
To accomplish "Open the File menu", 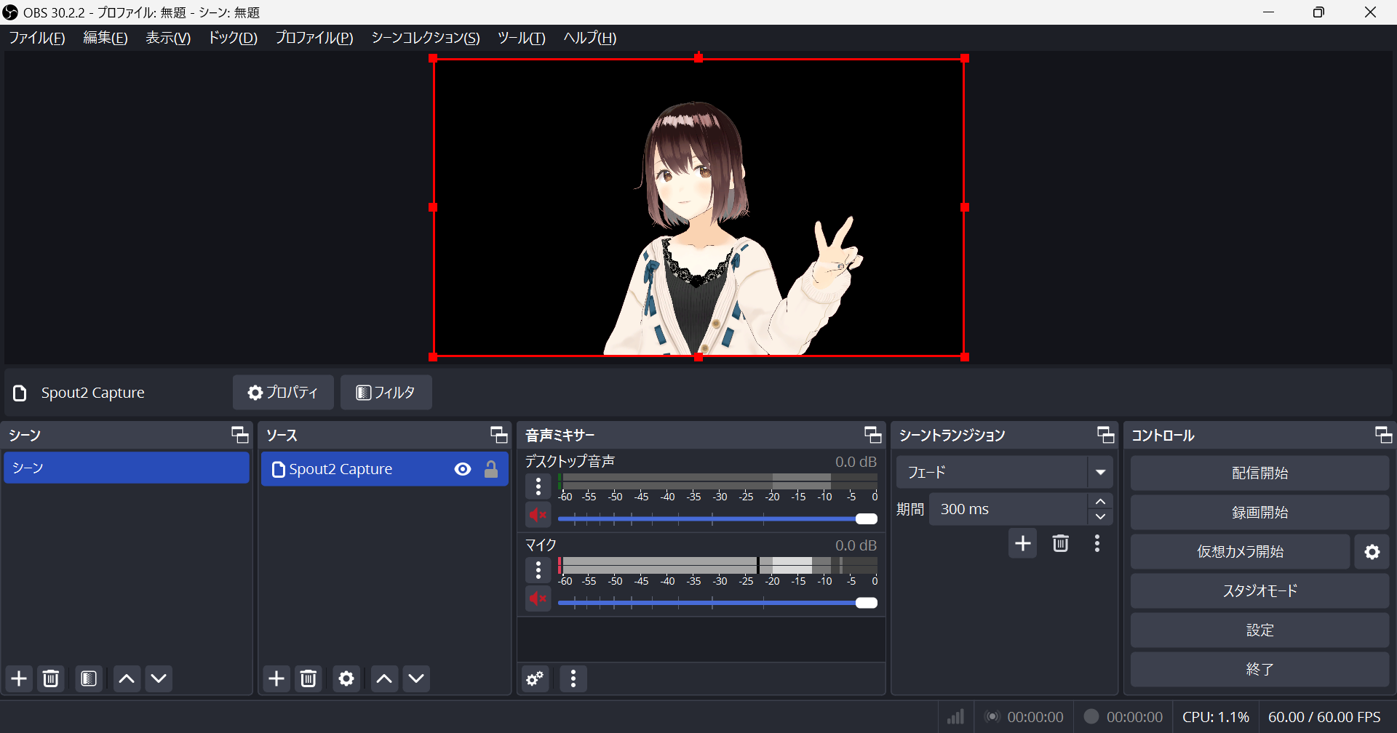I will (37, 38).
